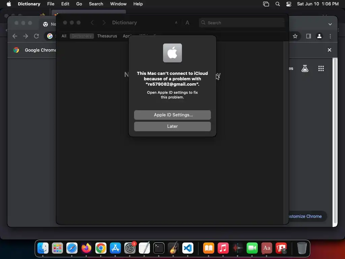345x259 pixels.
Task: Open Dictionary from the Dock
Action: 267,248
